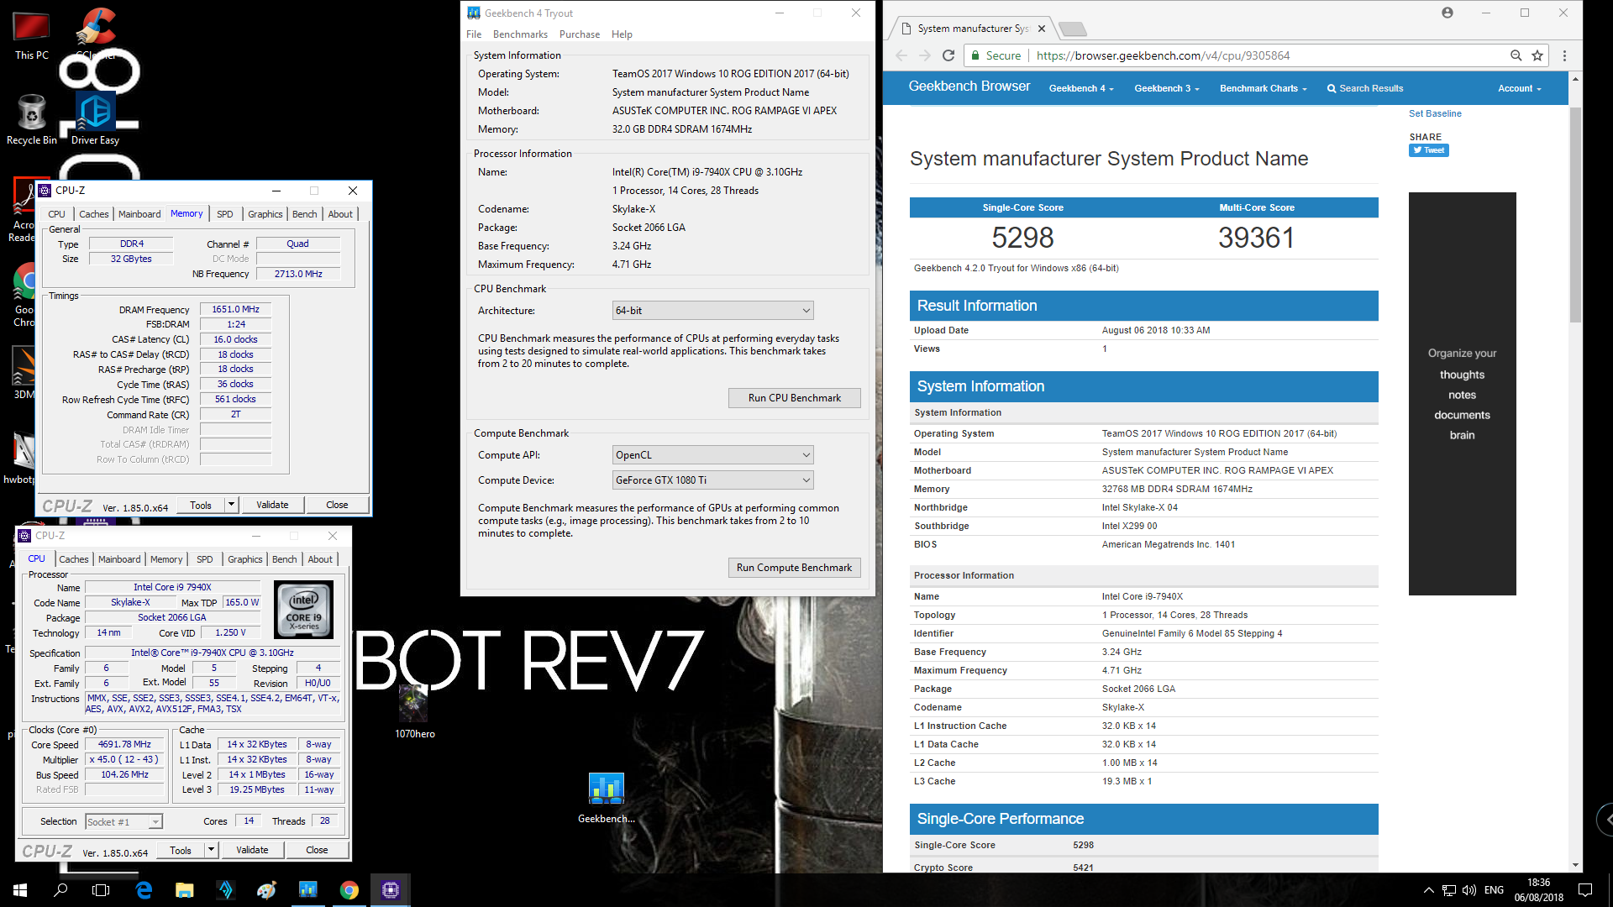
Task: Close the System manufacturer browser tab
Action: 1042,29
